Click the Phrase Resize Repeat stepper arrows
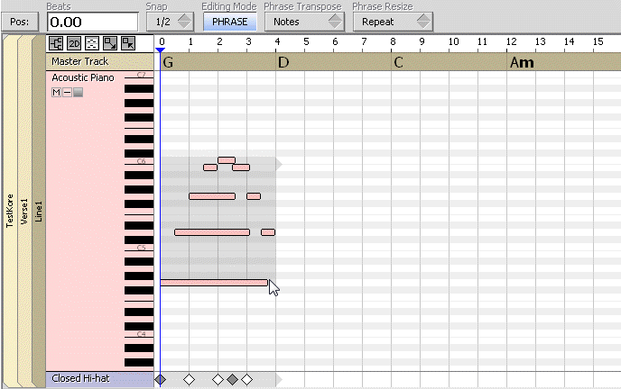Image resolution: width=621 pixels, height=389 pixels. 423,22
